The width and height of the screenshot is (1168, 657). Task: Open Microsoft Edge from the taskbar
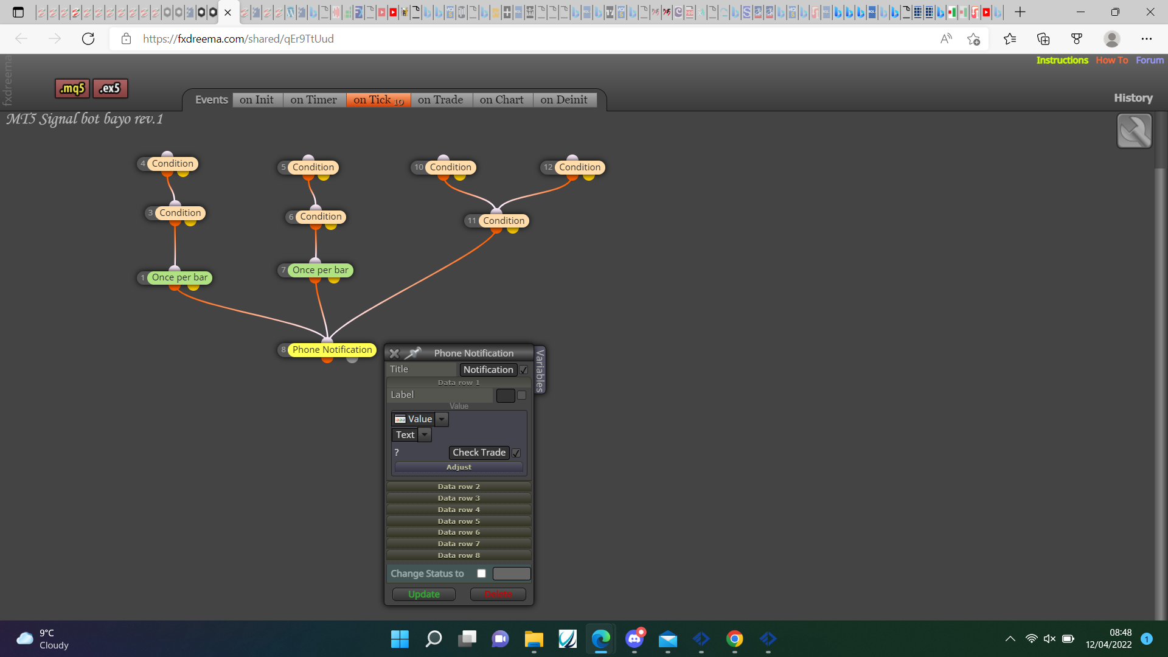coord(600,639)
